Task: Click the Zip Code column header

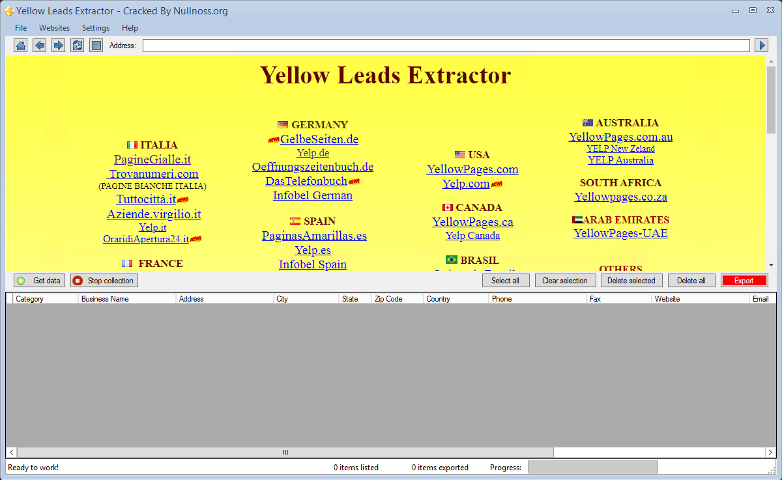Action: tap(398, 299)
